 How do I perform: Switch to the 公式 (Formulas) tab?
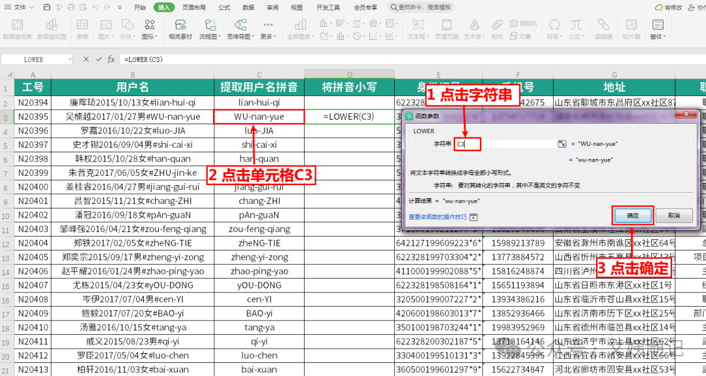224,7
